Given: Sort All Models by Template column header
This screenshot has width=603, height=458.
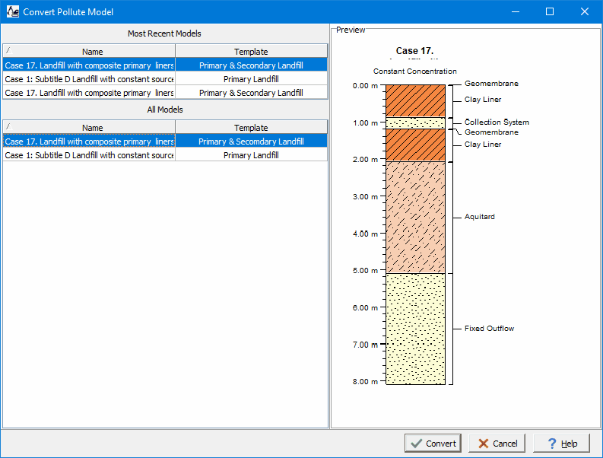Looking at the screenshot, I should tap(251, 128).
